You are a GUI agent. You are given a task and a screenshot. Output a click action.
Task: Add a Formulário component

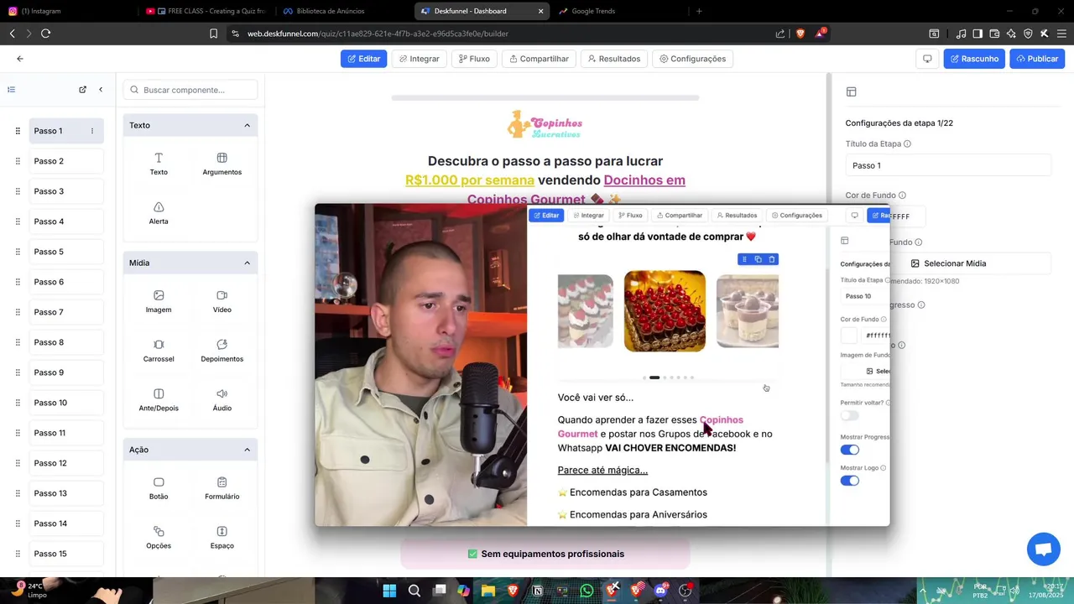click(x=222, y=488)
